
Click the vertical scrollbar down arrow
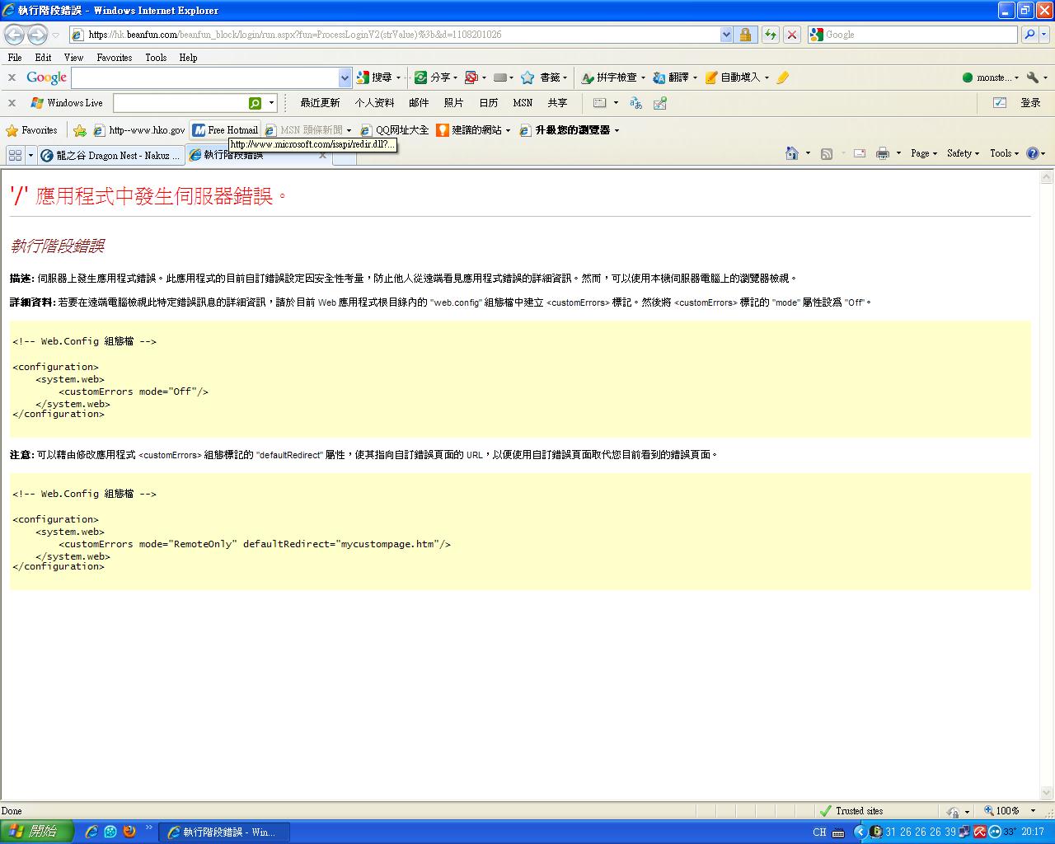point(1047,793)
